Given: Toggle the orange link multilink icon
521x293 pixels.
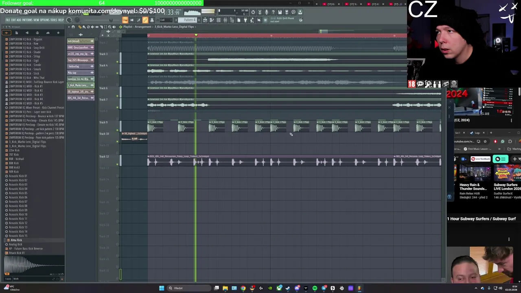Looking at the screenshot, I should [145, 20].
